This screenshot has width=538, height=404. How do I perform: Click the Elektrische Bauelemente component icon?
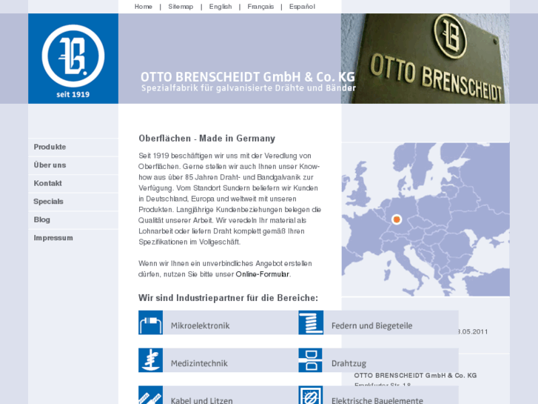pyautogui.click(x=311, y=395)
